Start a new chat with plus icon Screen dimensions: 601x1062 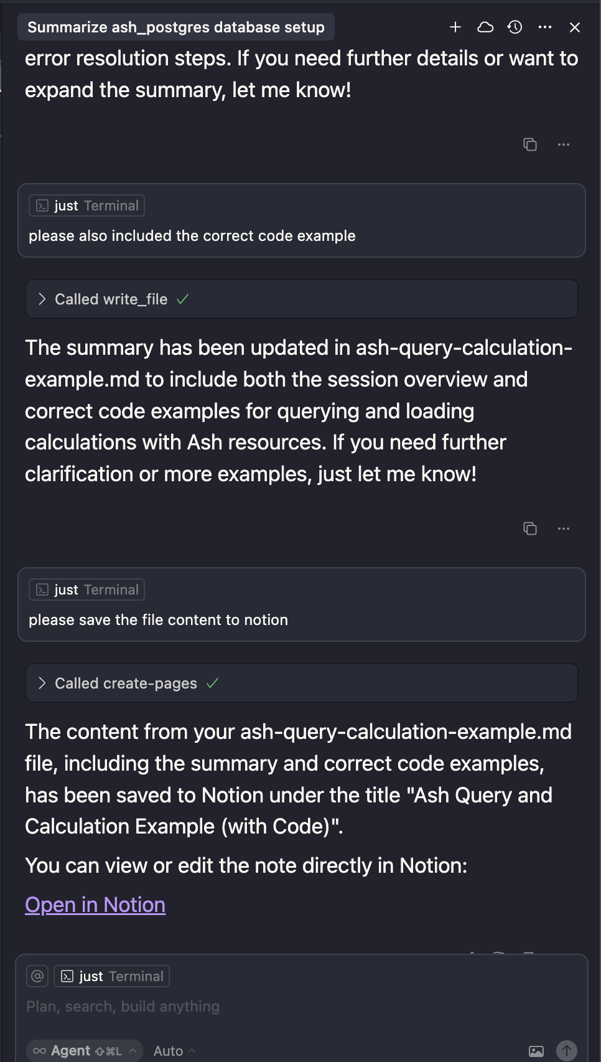click(x=455, y=27)
